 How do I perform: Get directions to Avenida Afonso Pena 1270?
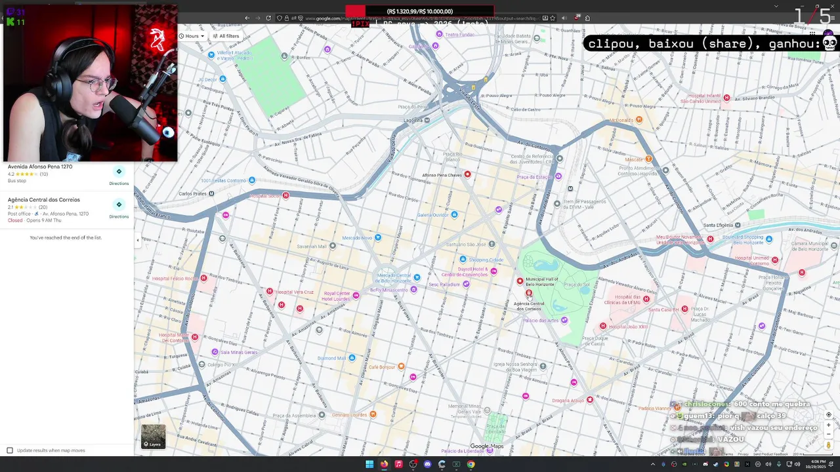pos(119,175)
